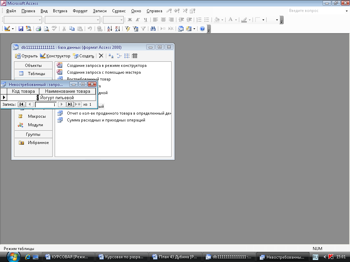This screenshot has width=350, height=262.
Task: Click the Filter by Form icon
Action: pyautogui.click(x=135, y=29)
